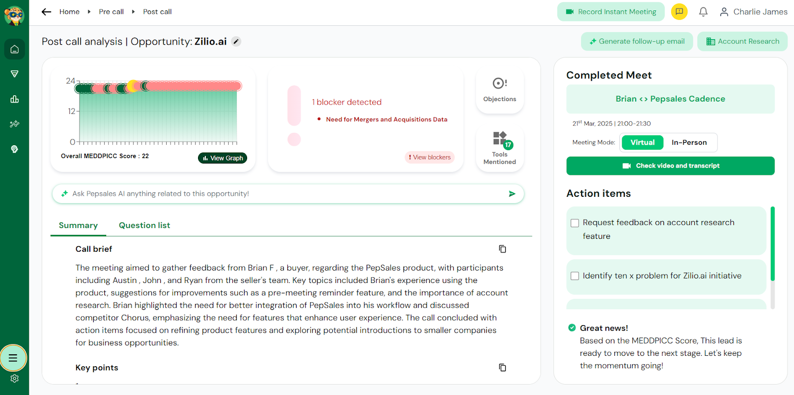Screen dimensions: 794x395
Task: Click Record Instant Meeting button
Action: coord(611,12)
